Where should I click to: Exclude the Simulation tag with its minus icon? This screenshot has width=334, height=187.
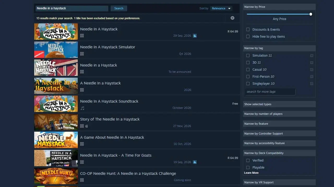tap(312, 56)
